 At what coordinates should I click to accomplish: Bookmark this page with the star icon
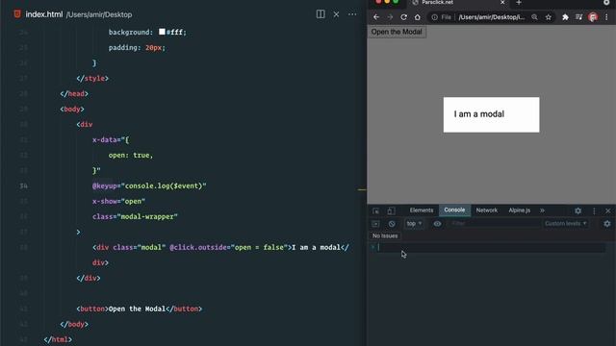point(549,17)
